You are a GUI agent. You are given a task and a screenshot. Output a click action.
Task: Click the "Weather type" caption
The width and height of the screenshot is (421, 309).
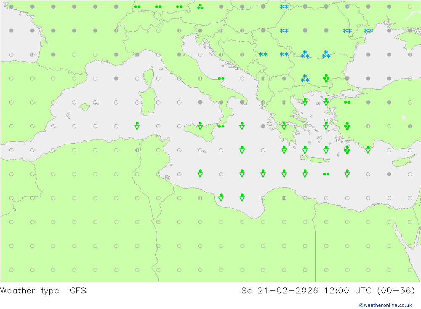[x=29, y=291]
